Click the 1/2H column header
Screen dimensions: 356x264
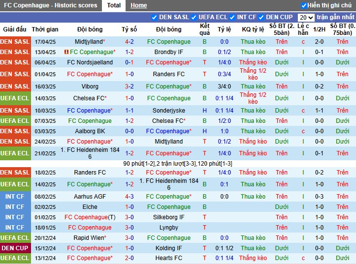[319, 29]
